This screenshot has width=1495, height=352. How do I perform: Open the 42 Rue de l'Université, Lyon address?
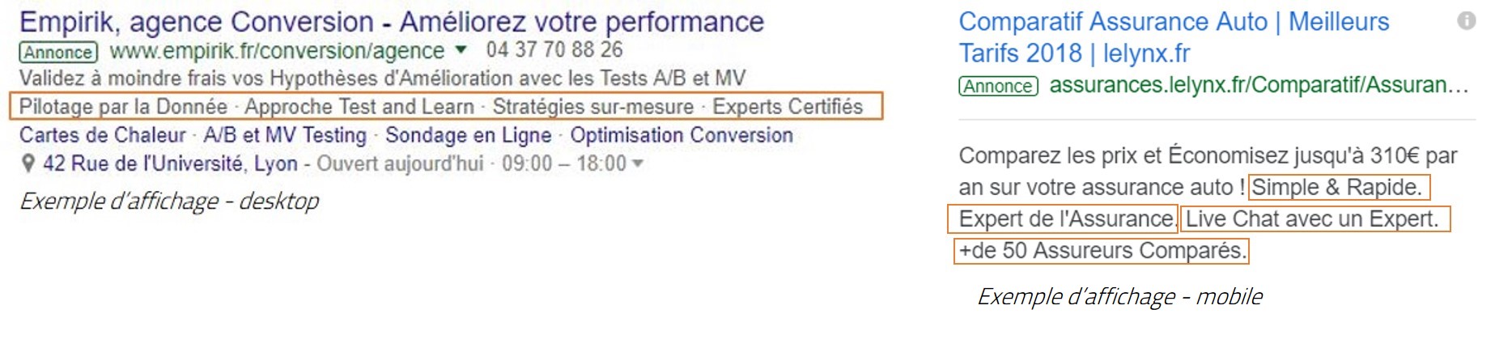click(x=170, y=163)
